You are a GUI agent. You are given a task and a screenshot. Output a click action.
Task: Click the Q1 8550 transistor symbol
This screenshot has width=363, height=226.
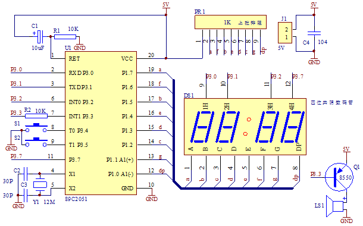[339, 177]
